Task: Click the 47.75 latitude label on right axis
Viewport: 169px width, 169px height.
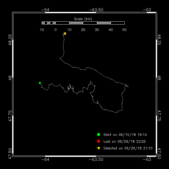Action: 159,116
